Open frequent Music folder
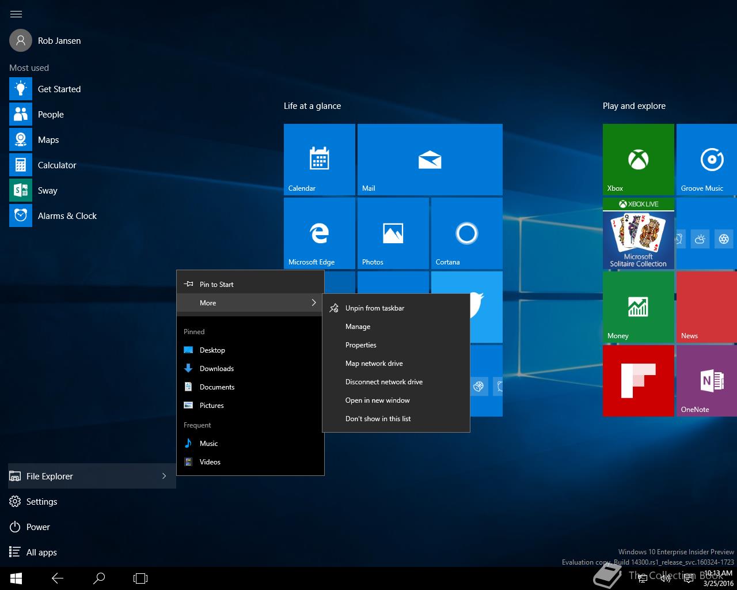 tap(250, 443)
